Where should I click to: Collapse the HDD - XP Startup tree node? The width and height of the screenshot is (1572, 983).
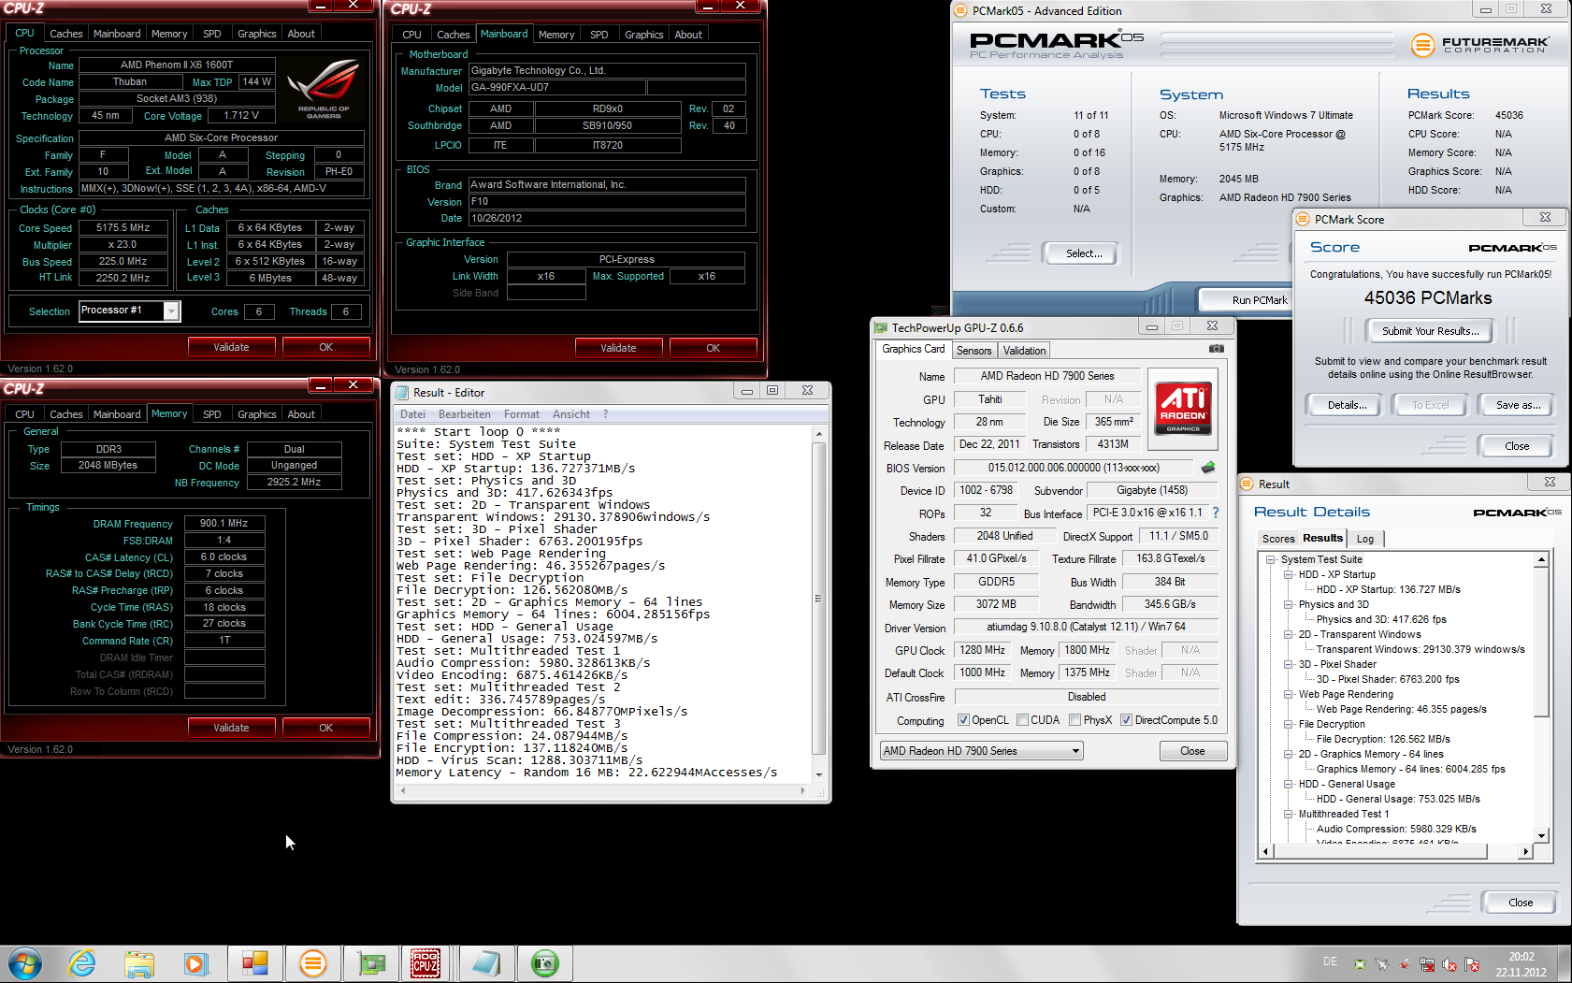coord(1289,574)
